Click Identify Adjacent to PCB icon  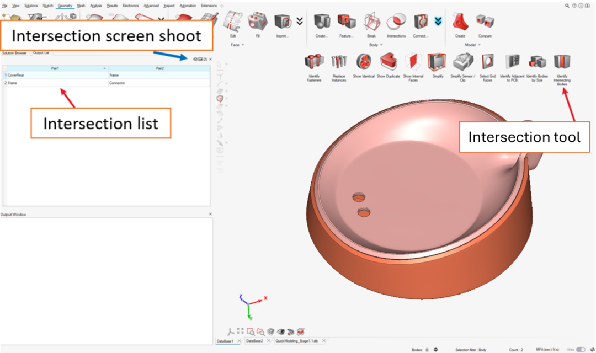(513, 62)
